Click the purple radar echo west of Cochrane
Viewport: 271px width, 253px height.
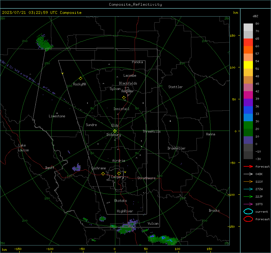click(76, 167)
